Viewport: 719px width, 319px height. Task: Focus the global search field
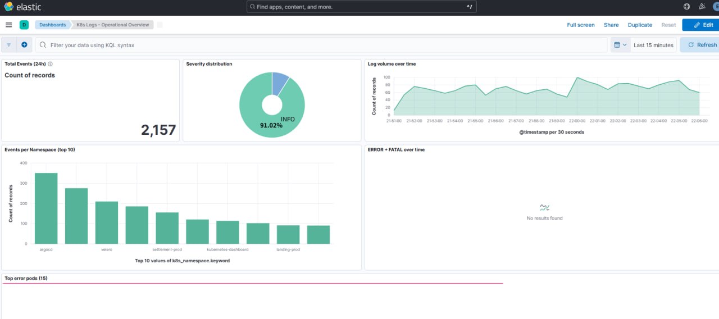coord(362,7)
